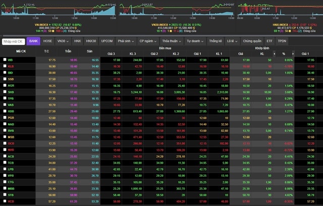Click the Thống kê button
Image resolution: width=323 pixels, height=206 pixels.
coord(216,41)
